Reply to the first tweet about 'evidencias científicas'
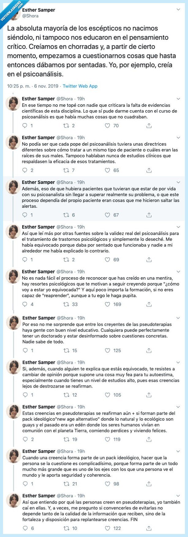The height and width of the screenshot is (537, 188). tap(24, 125)
